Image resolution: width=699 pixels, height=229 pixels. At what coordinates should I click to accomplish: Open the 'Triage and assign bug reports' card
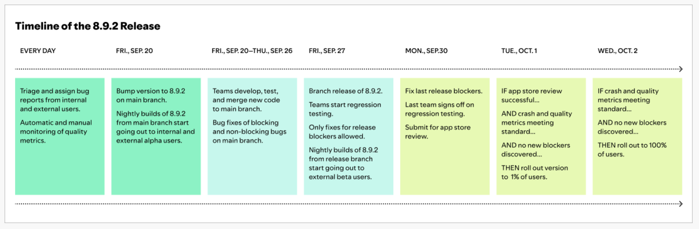60,136
